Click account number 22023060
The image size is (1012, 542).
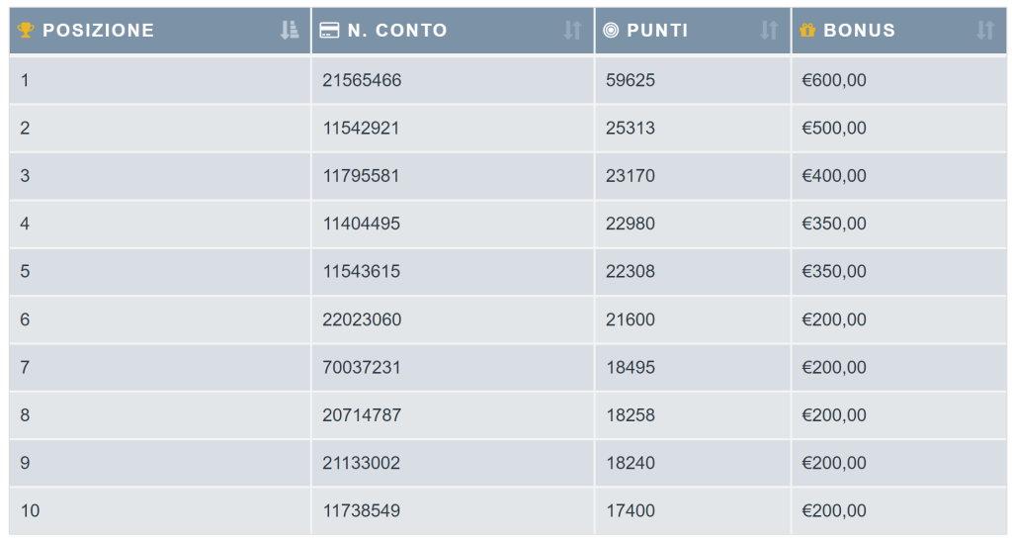click(362, 319)
